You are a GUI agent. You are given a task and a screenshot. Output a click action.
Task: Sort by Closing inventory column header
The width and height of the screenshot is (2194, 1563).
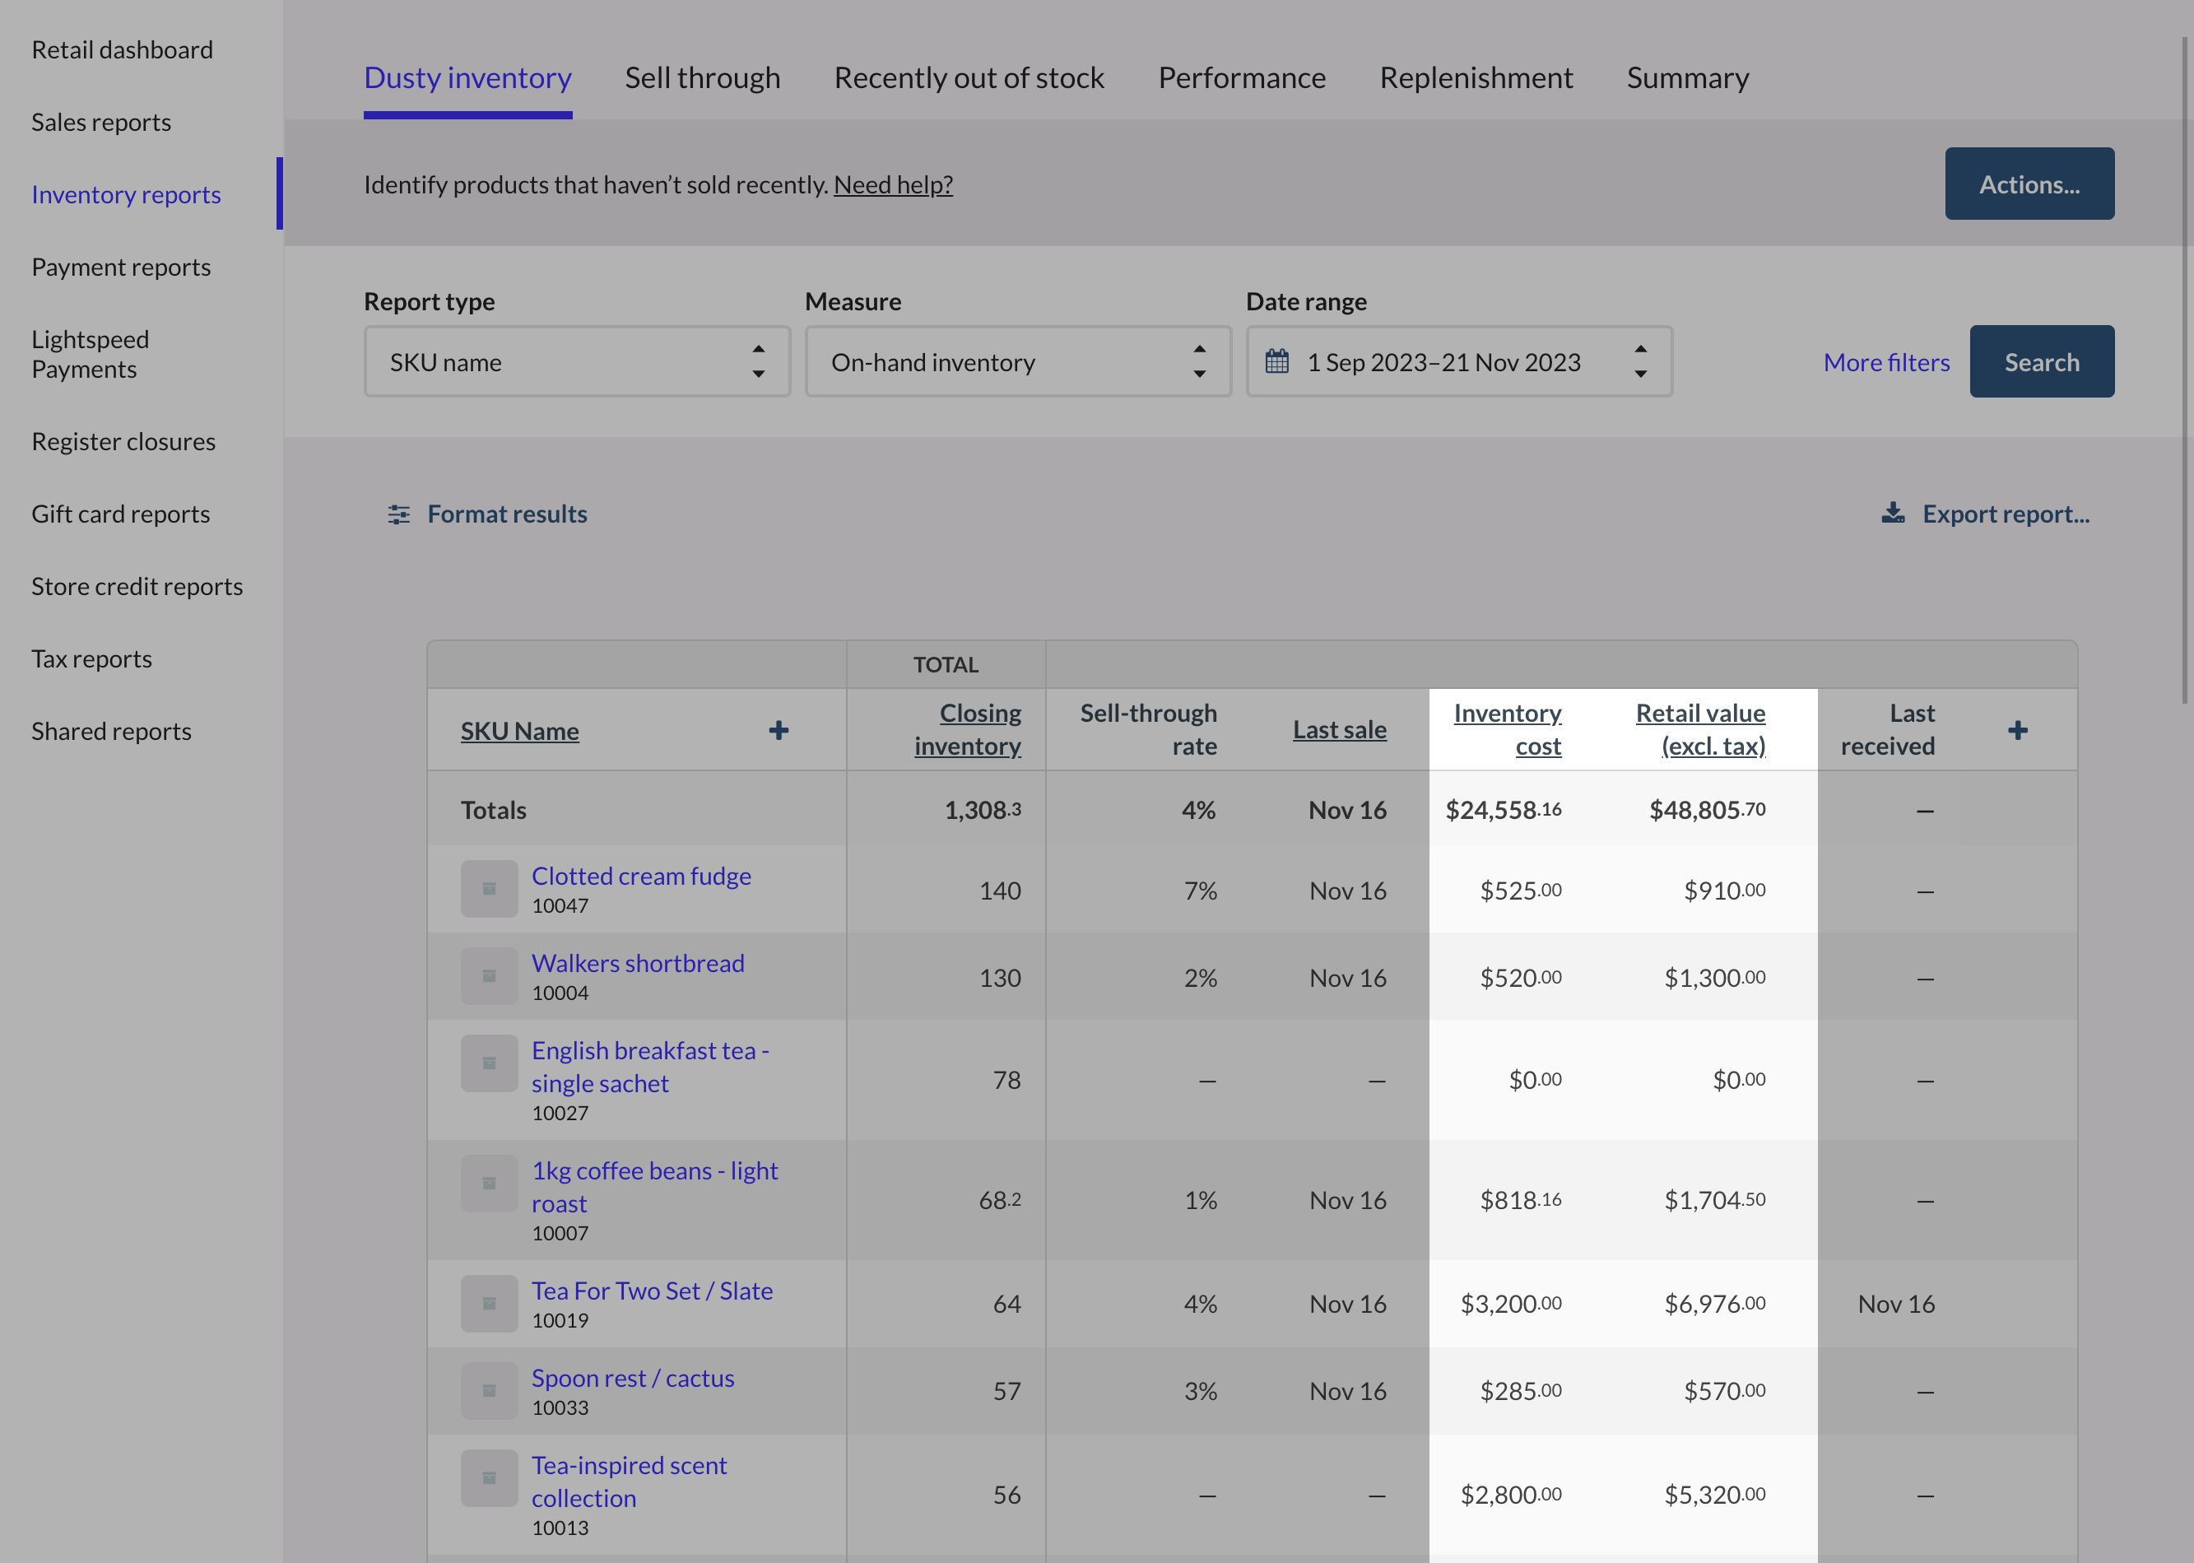coord(967,729)
